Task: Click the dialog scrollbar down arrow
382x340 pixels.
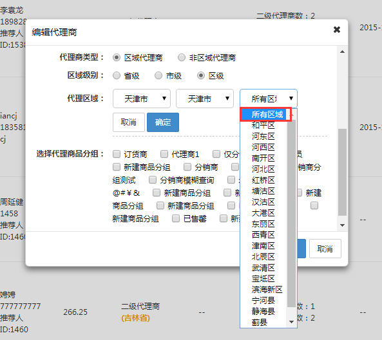Action: click(342, 225)
